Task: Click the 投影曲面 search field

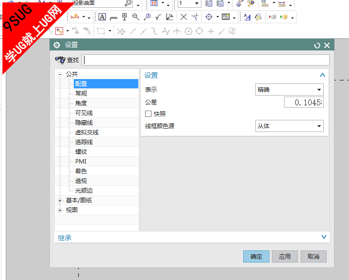Action: click(103, 3)
